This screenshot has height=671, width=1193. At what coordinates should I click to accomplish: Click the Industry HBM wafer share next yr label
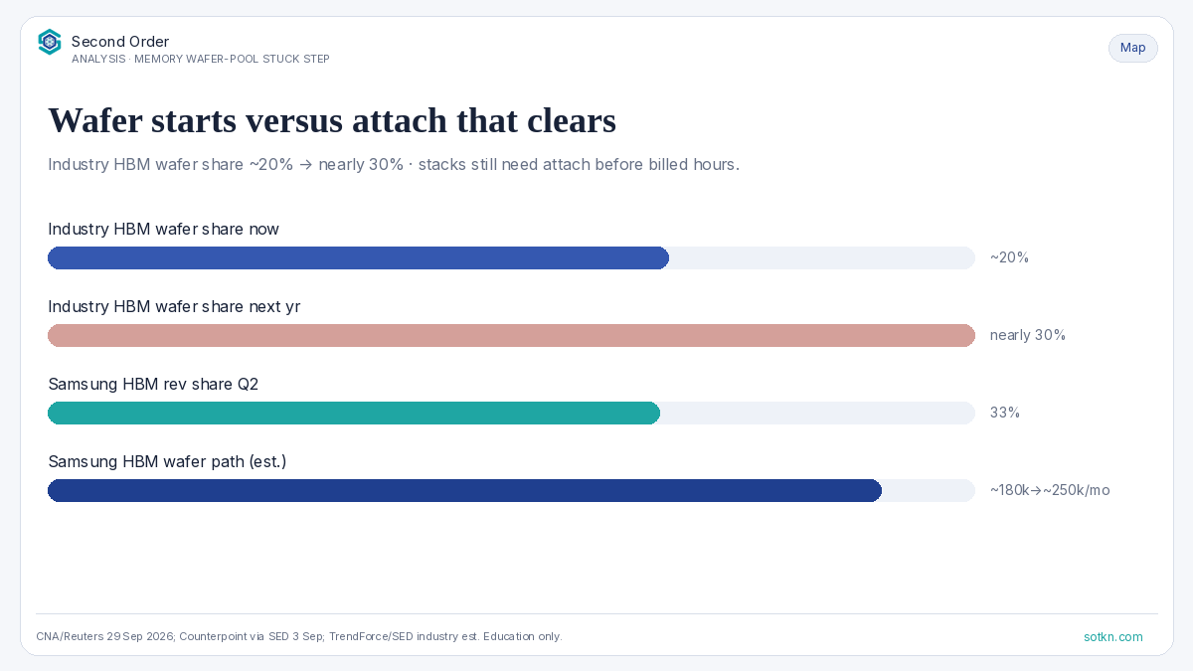click(174, 307)
